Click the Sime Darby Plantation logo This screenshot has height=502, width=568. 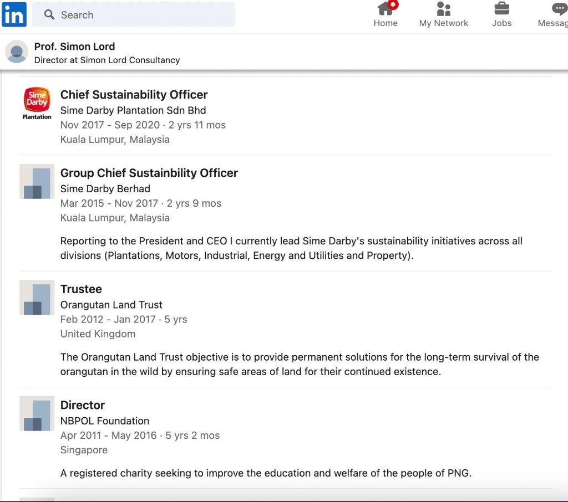coord(37,104)
